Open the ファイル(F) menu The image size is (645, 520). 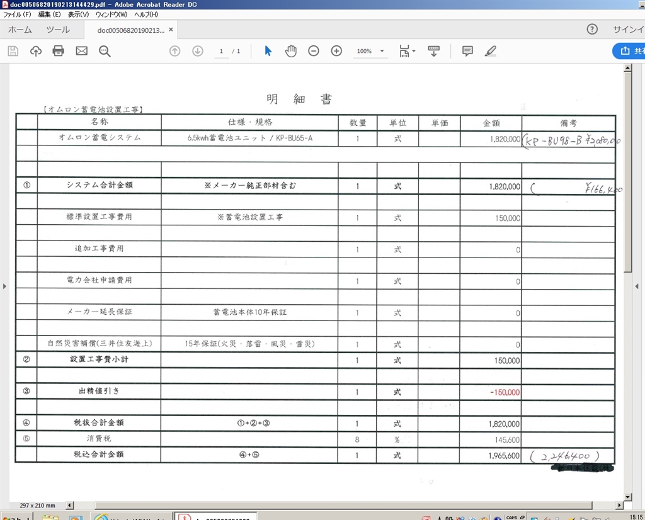click(17, 14)
